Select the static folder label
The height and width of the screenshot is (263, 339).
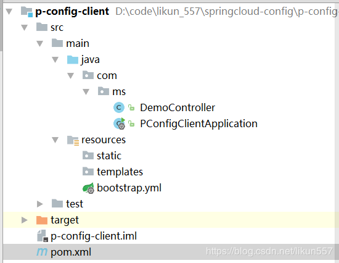(x=109, y=156)
